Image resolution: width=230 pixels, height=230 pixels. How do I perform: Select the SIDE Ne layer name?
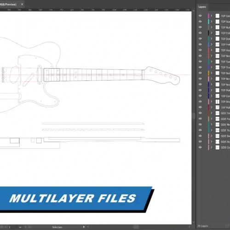pyautogui.click(x=225, y=125)
